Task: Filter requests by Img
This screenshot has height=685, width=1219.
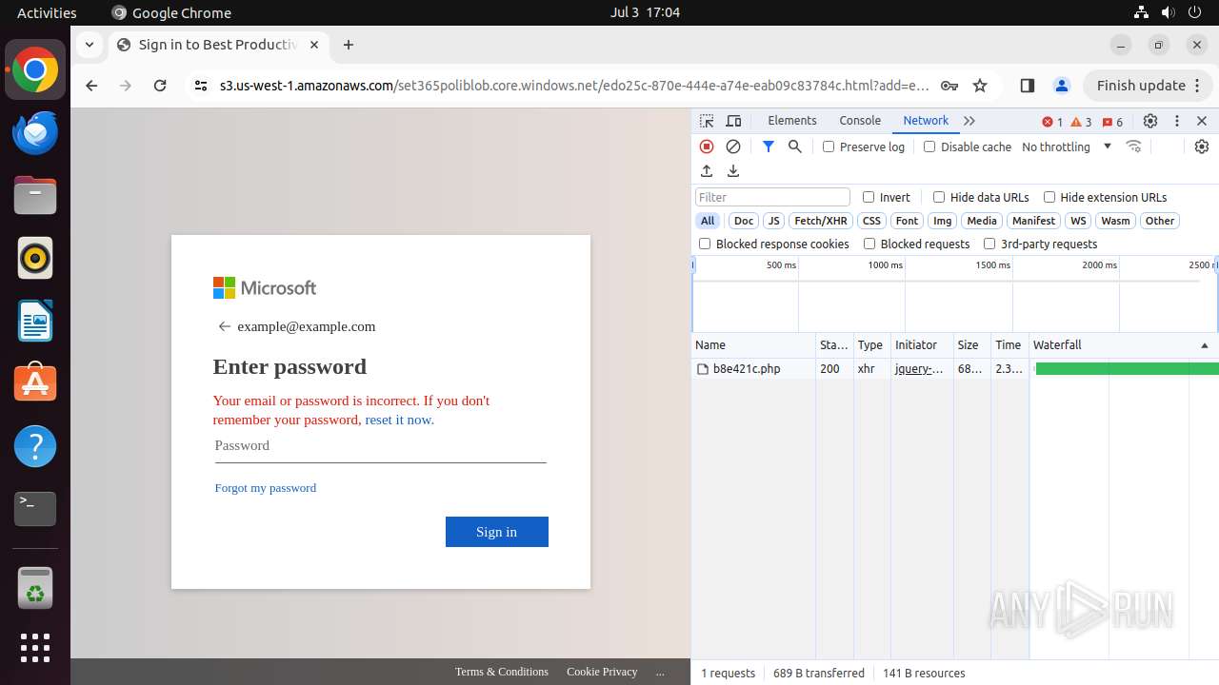Action: [943, 221]
